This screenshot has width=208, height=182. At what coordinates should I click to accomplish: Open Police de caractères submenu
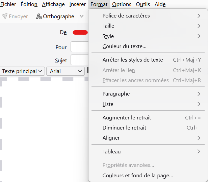[x=148, y=16]
